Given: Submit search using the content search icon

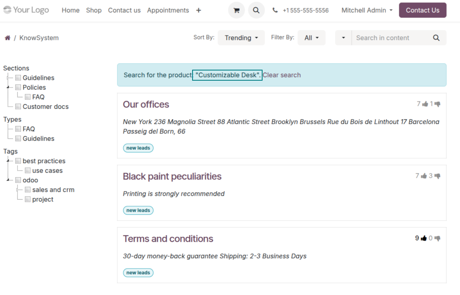Looking at the screenshot, I should 436,38.
